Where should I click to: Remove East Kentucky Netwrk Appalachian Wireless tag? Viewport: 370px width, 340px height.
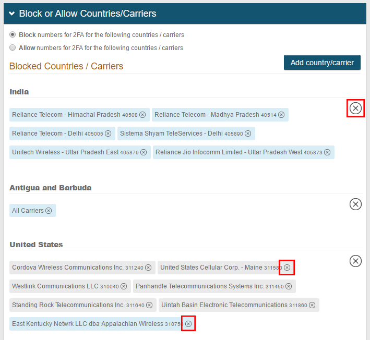click(x=188, y=324)
